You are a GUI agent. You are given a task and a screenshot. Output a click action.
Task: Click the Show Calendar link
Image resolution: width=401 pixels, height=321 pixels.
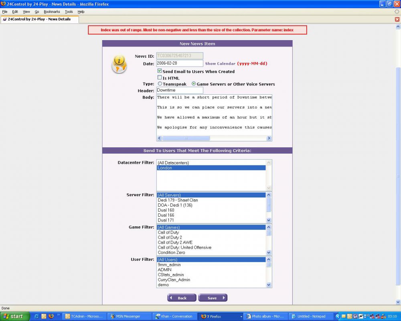220,63
